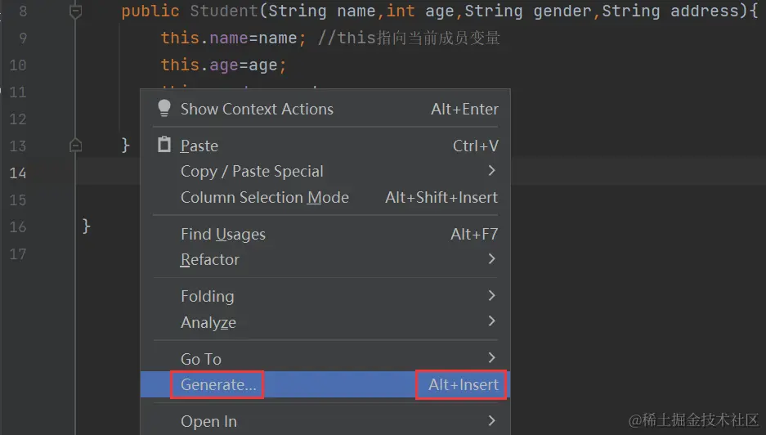The width and height of the screenshot is (766, 435).
Task: Select Column Selection Mode option
Action: (264, 197)
